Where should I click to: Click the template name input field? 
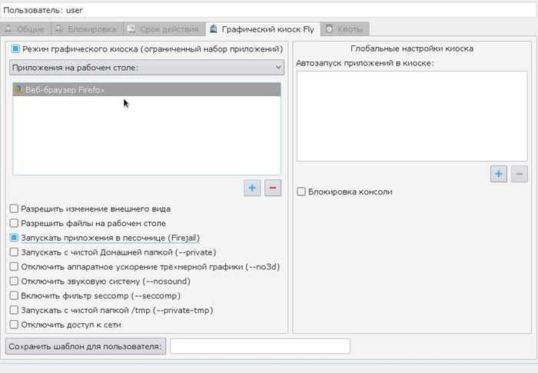click(x=260, y=346)
